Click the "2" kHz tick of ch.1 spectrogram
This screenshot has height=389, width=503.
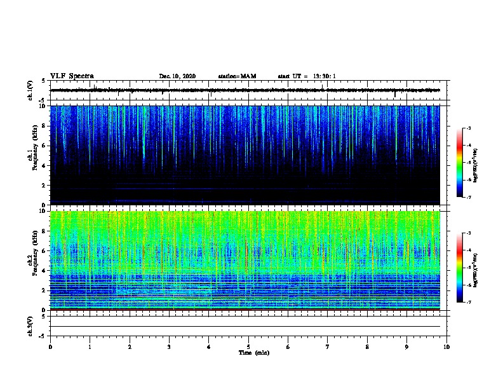[44, 186]
